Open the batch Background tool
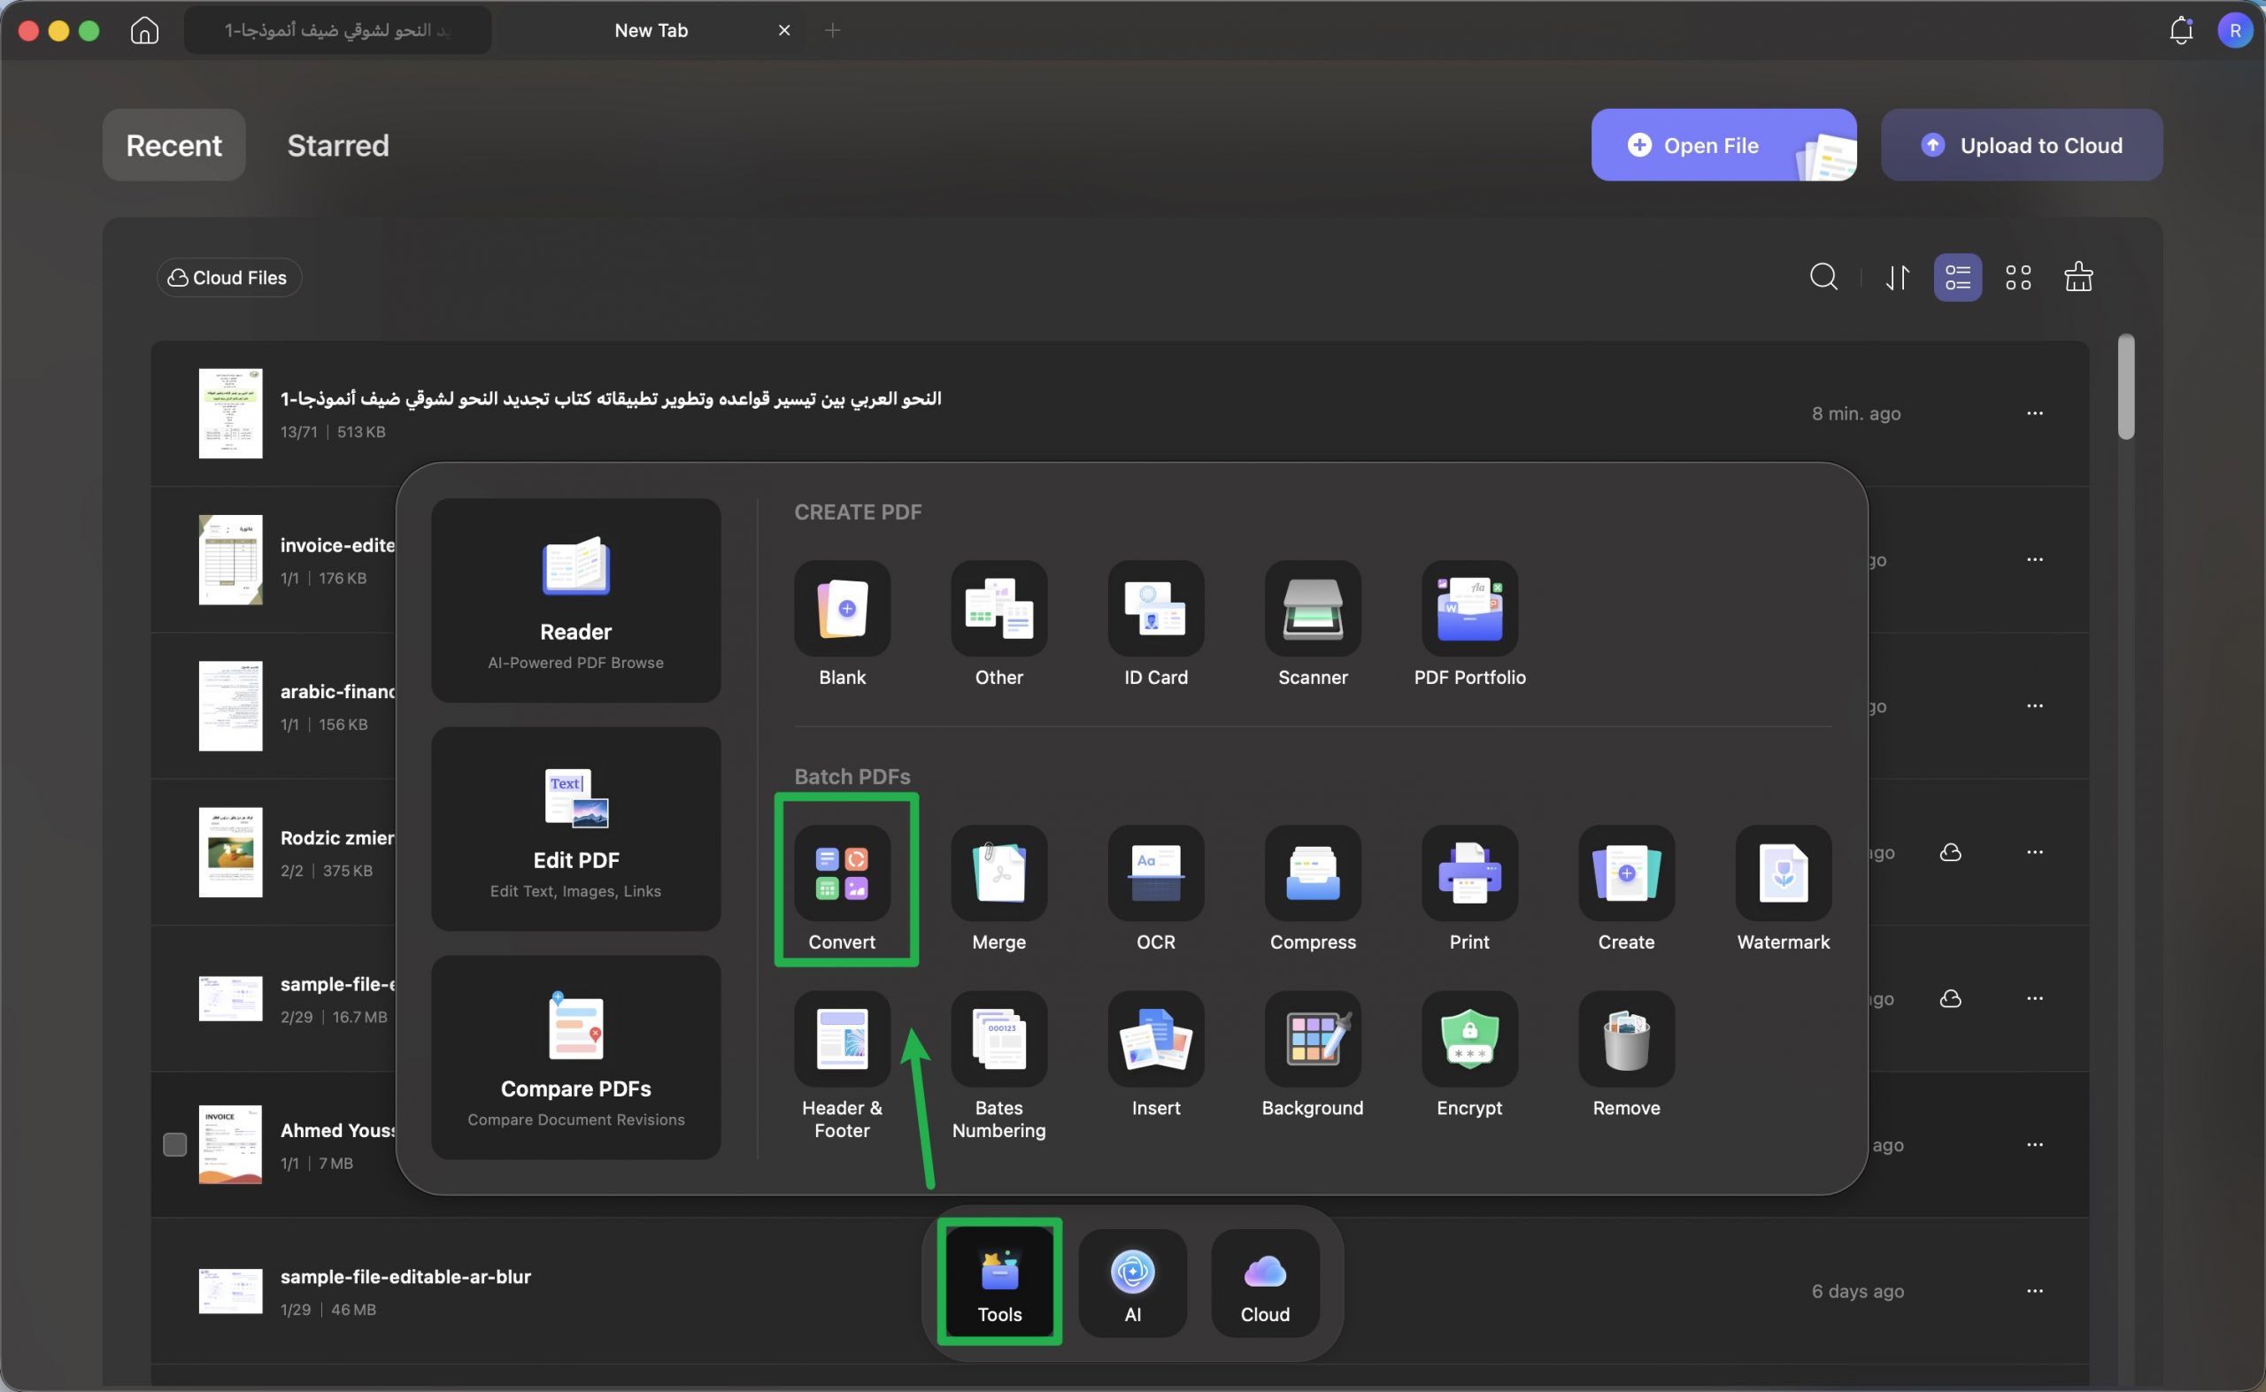The image size is (2266, 1392). pyautogui.click(x=1312, y=1054)
